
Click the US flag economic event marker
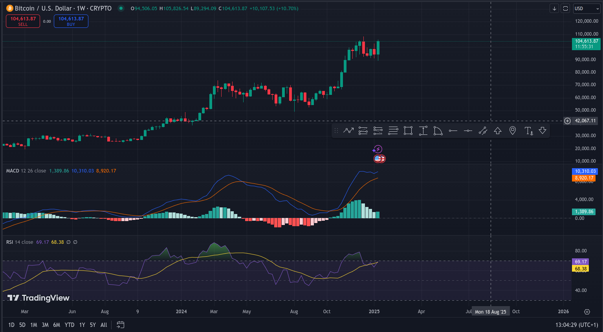[378, 159]
